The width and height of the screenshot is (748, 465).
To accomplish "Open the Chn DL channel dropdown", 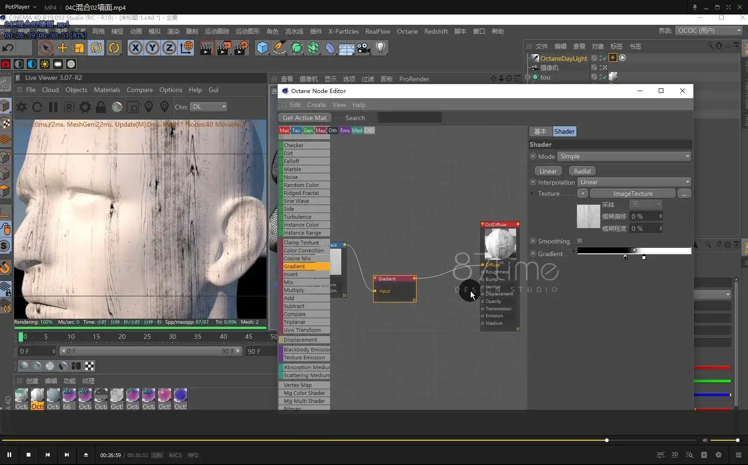I will point(209,107).
